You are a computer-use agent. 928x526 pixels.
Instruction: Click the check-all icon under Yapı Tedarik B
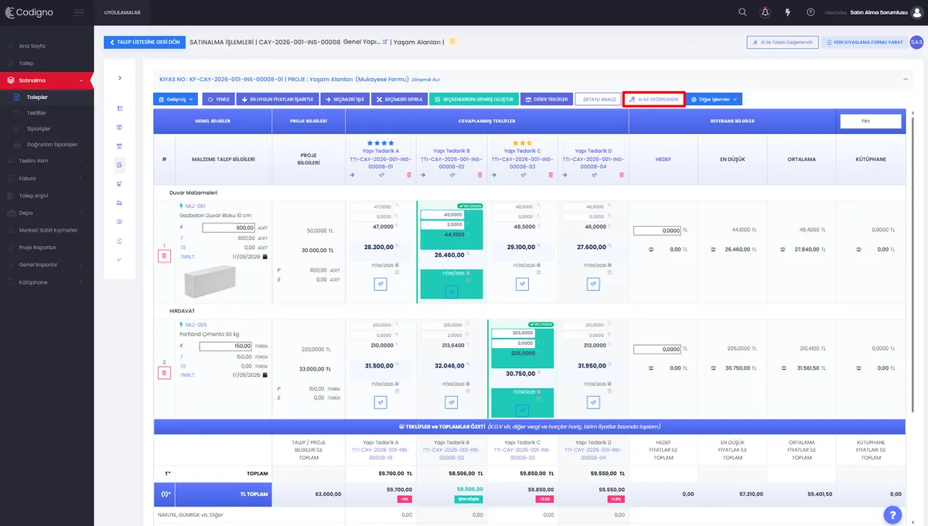click(452, 176)
